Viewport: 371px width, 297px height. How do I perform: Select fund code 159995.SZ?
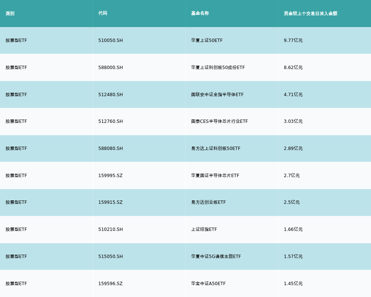point(110,176)
